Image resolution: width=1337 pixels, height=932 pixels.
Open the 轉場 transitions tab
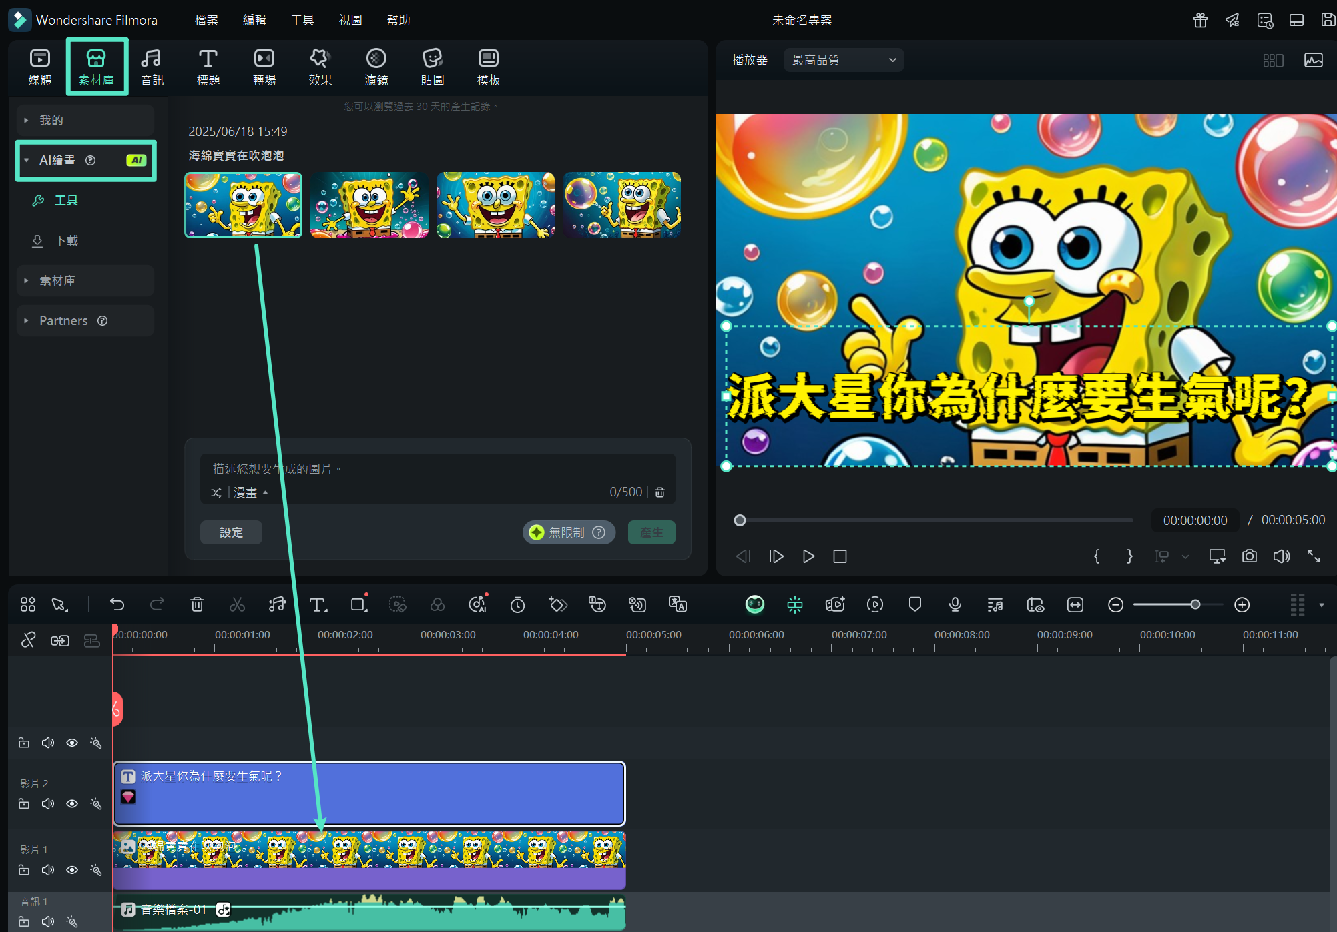(x=264, y=67)
